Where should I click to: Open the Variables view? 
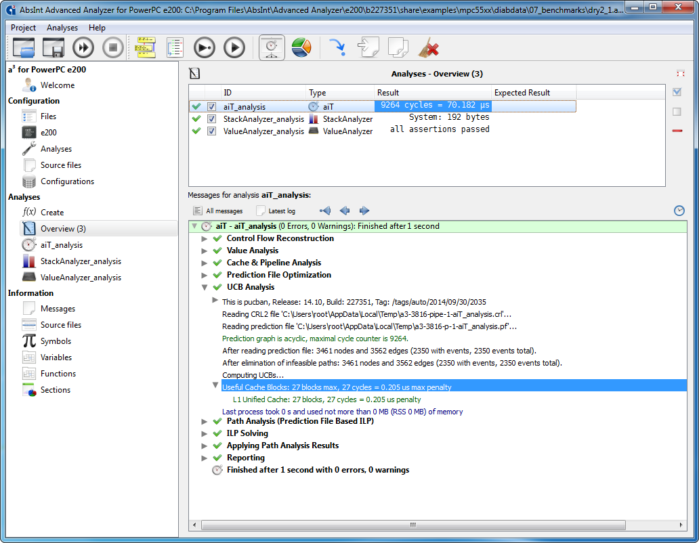point(56,357)
